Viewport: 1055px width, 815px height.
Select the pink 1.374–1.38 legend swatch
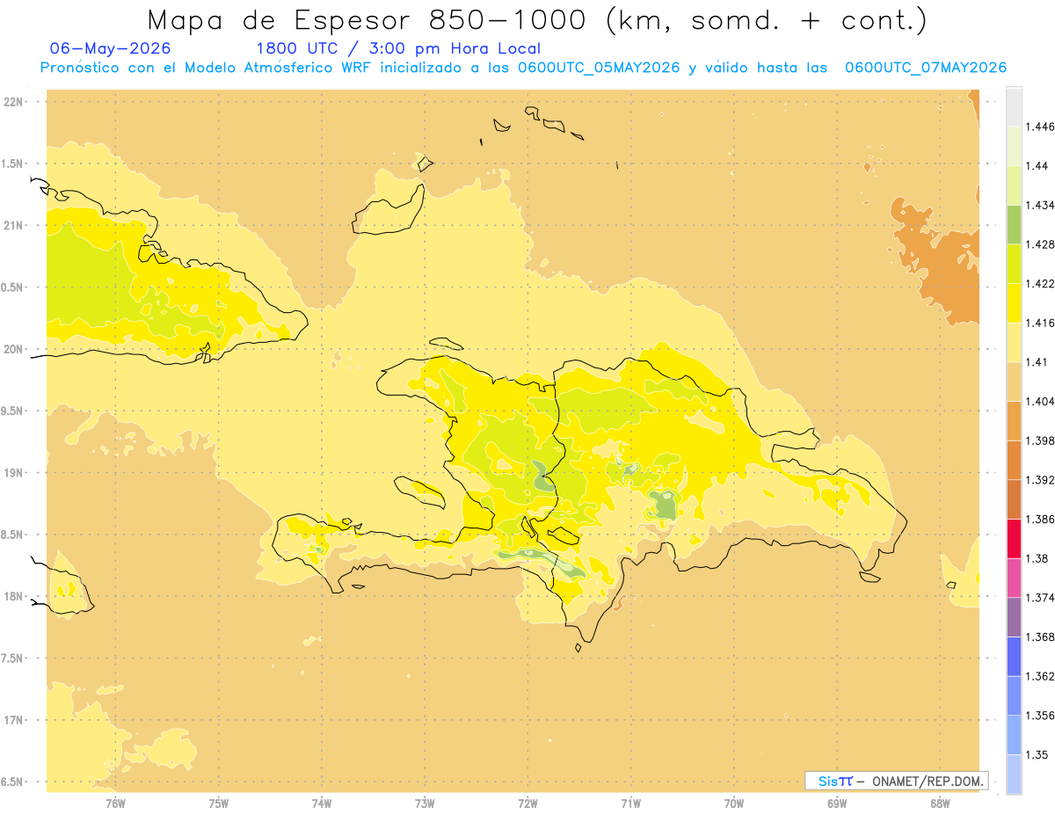tap(1014, 578)
